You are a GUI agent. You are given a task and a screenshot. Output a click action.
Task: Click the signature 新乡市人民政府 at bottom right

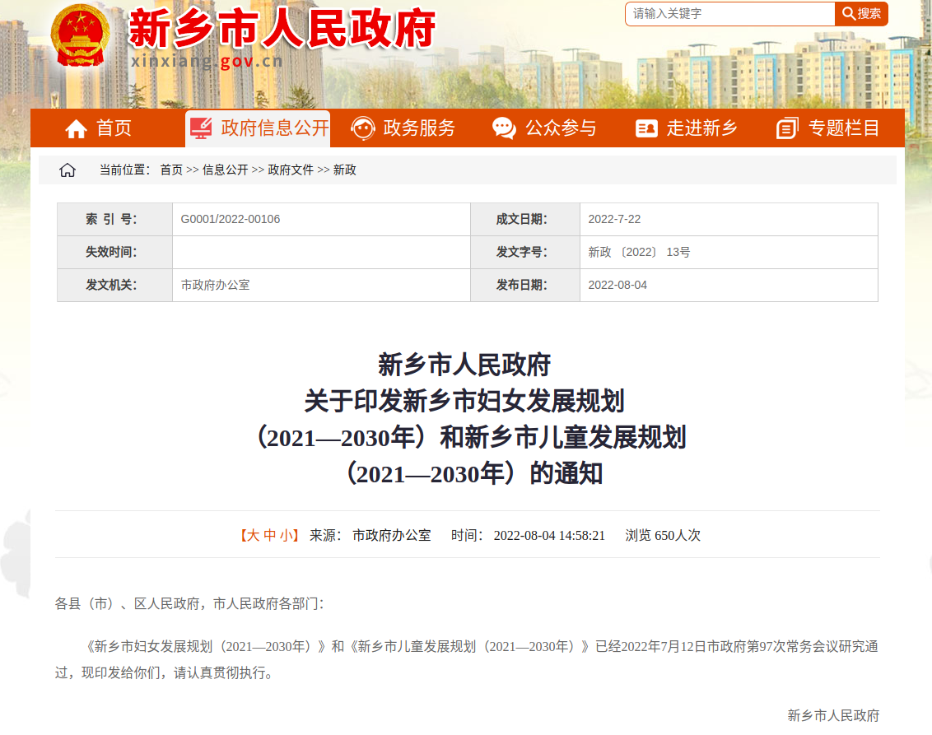pyautogui.click(x=833, y=715)
